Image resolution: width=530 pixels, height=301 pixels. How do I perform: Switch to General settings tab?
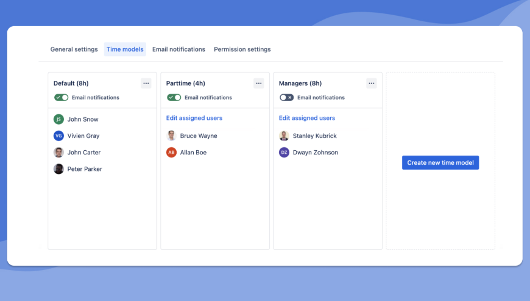coord(74,49)
